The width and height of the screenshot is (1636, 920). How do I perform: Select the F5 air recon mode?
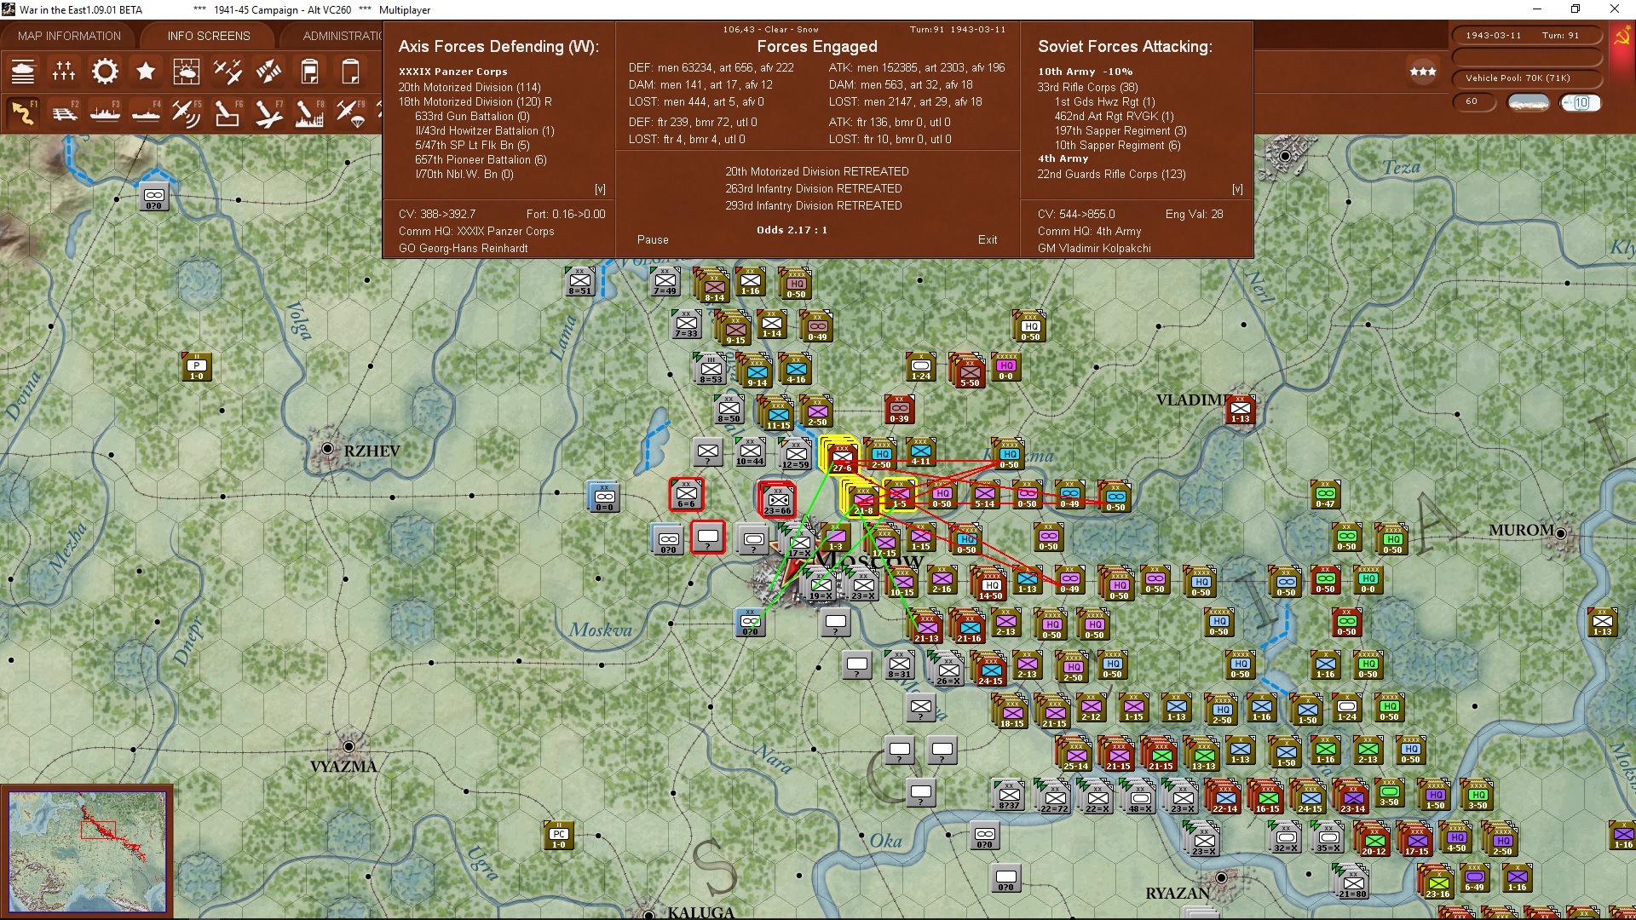(187, 112)
